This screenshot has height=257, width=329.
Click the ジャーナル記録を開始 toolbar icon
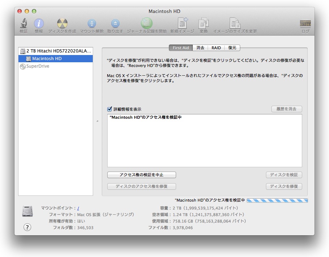[146, 24]
